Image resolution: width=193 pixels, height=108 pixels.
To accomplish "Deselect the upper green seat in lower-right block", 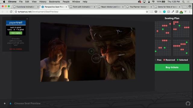I will click(187, 42).
